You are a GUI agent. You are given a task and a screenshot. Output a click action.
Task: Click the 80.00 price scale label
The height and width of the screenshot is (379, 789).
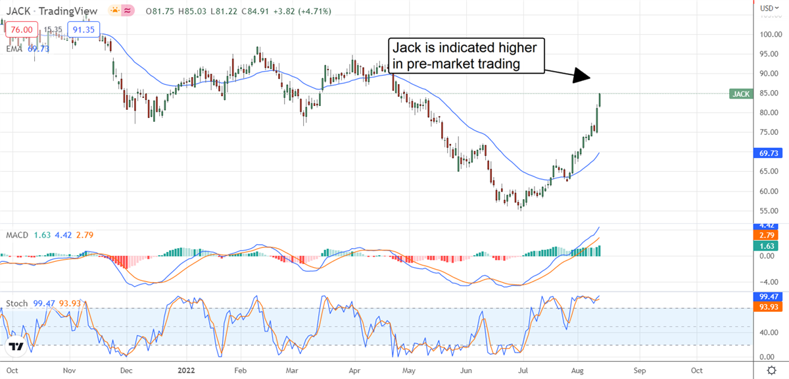(768, 113)
